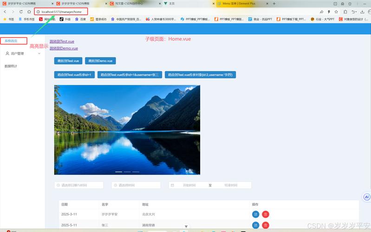
Task: Click the lightning bolt icon in toolbar
Action: 329,12
